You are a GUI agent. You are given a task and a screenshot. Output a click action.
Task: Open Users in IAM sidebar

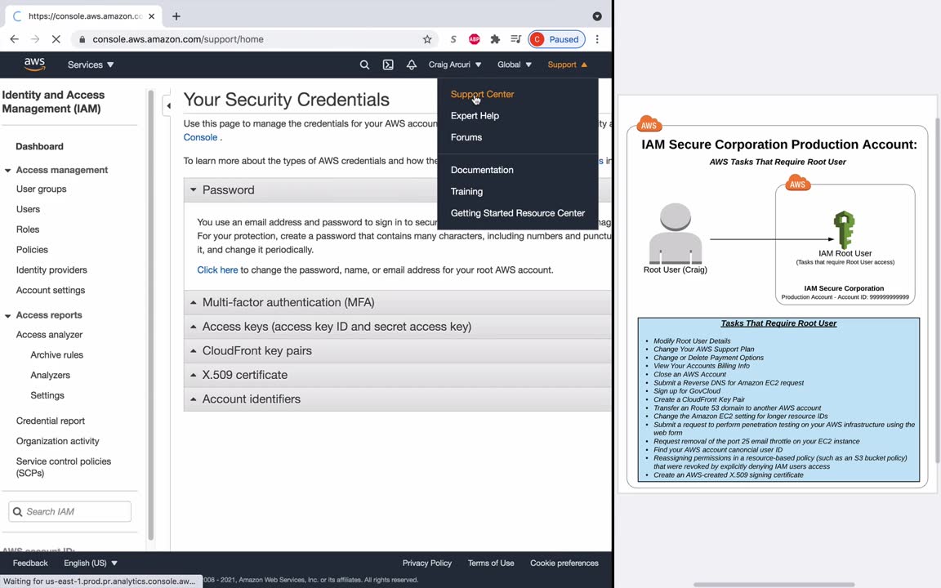click(28, 209)
